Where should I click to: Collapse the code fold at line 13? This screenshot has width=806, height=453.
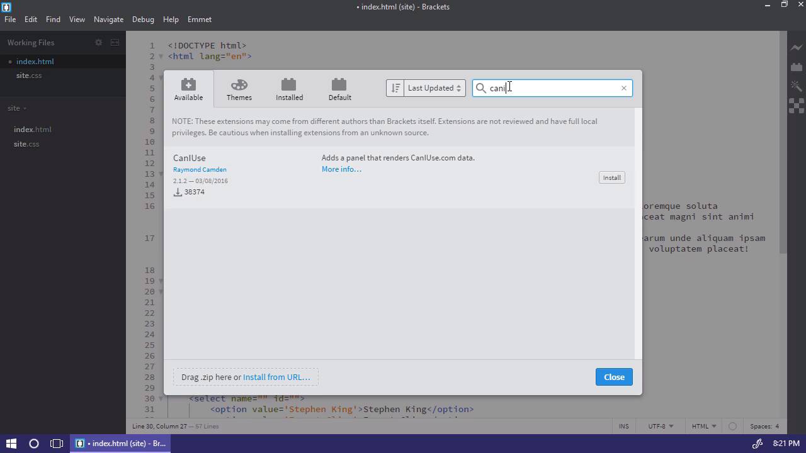tap(161, 174)
